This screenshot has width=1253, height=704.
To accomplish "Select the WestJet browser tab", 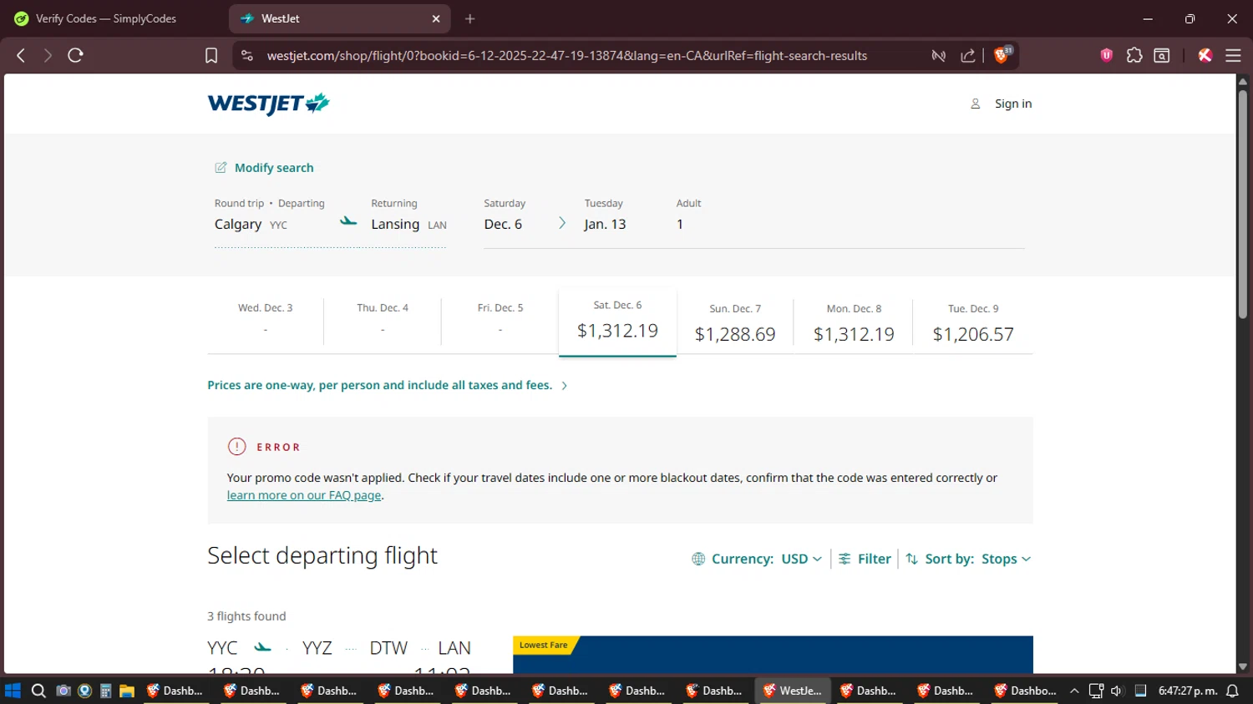I will coord(340,18).
